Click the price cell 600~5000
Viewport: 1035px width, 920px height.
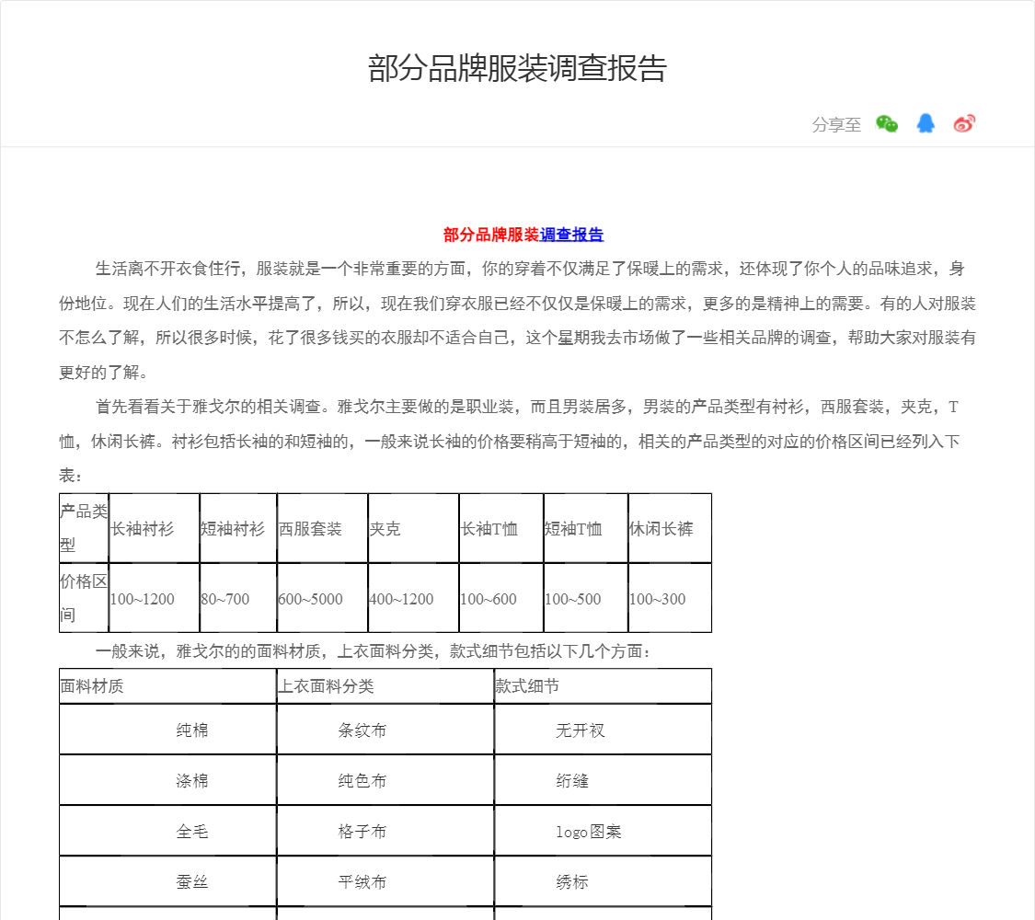[x=322, y=598]
